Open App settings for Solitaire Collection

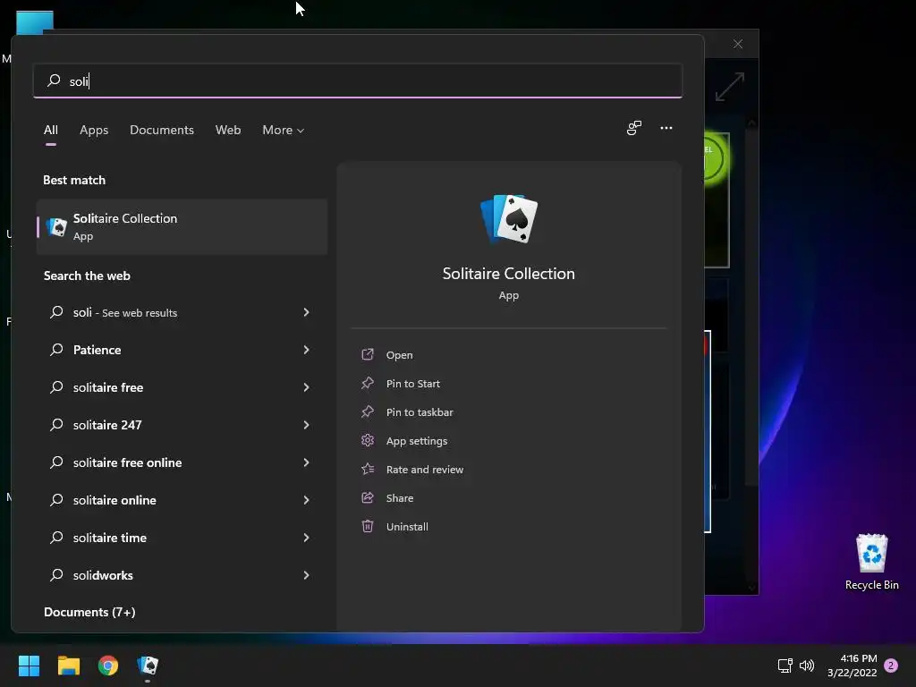click(417, 440)
